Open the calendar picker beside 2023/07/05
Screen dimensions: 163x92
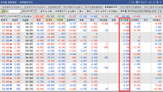35,11
